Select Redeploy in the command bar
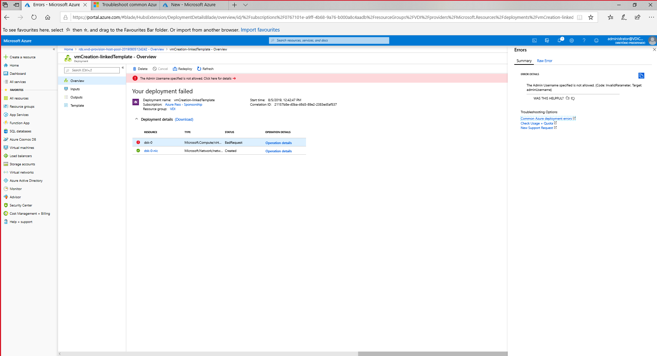This screenshot has width=657, height=356. (x=182, y=69)
